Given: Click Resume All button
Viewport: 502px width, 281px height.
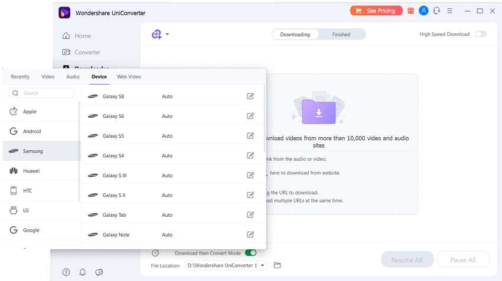Looking at the screenshot, I should pos(407,260).
